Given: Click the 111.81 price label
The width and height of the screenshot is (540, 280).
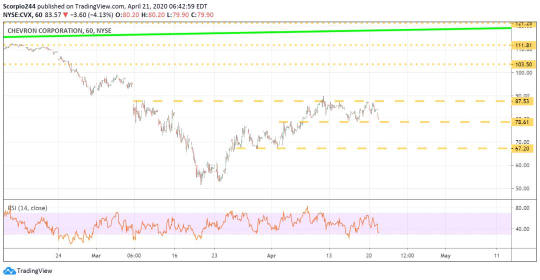Looking at the screenshot, I should (523, 45).
